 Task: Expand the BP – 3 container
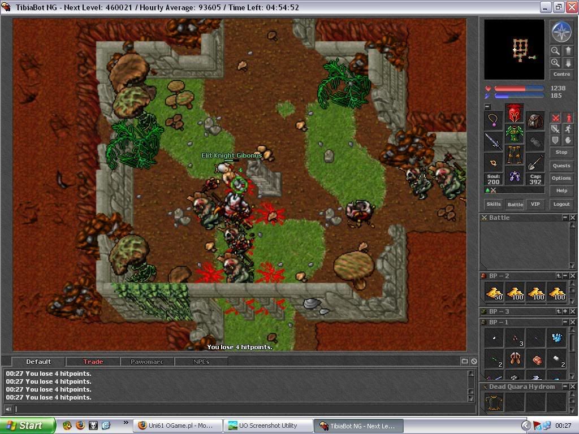tap(565, 311)
